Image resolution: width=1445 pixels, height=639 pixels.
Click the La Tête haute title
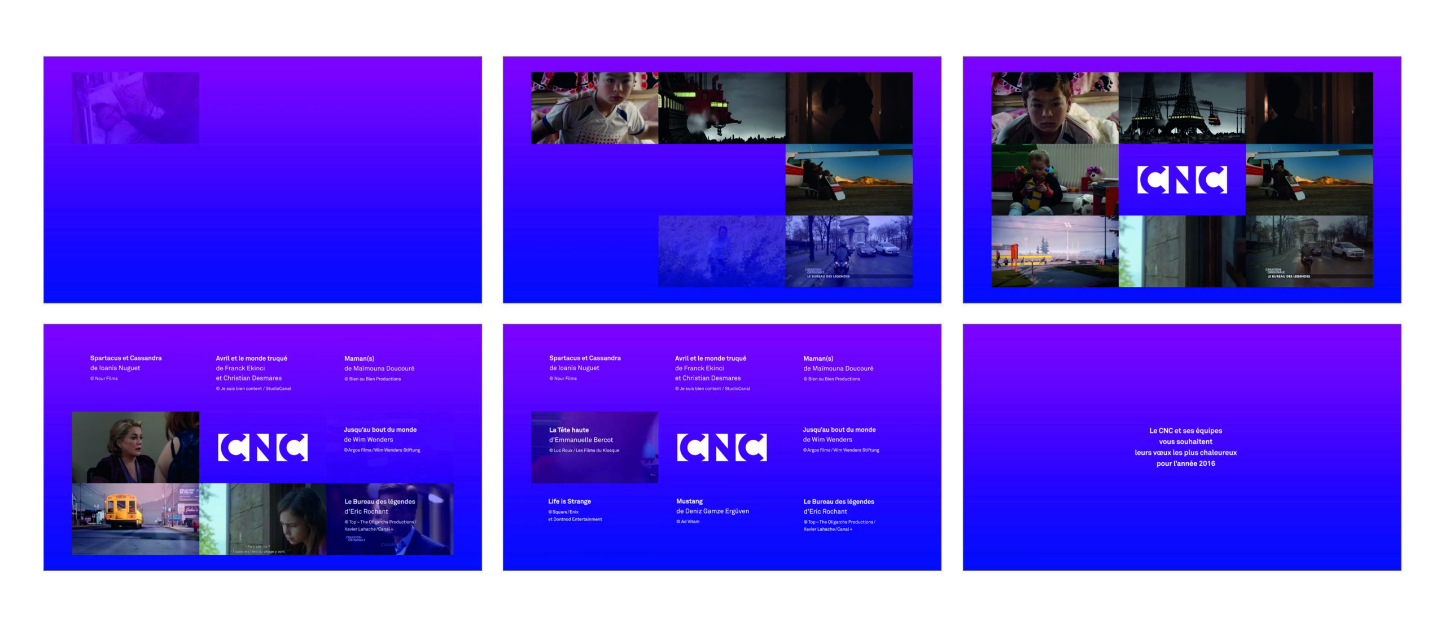pos(568,430)
